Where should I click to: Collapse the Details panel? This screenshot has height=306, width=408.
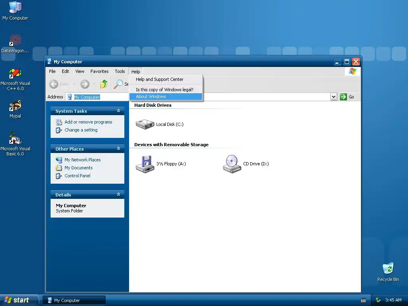point(118,194)
